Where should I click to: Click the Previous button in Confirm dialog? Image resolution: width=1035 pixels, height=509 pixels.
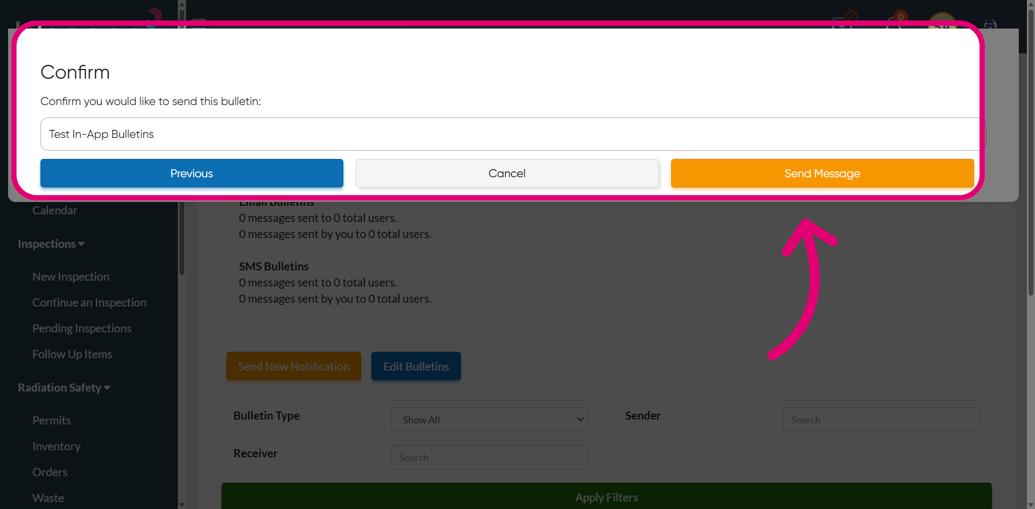coord(191,173)
